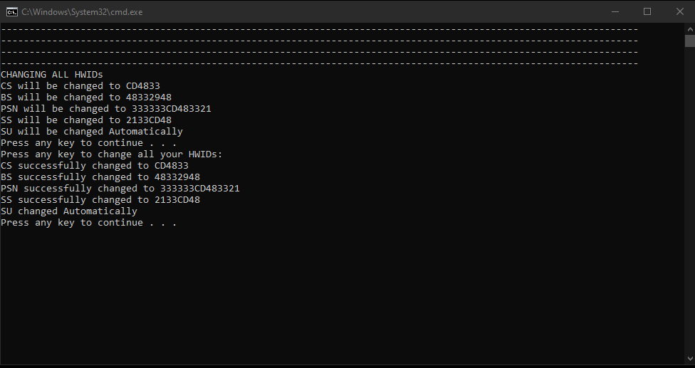Click the 'SU will be changed Automatically' line

(x=92, y=132)
